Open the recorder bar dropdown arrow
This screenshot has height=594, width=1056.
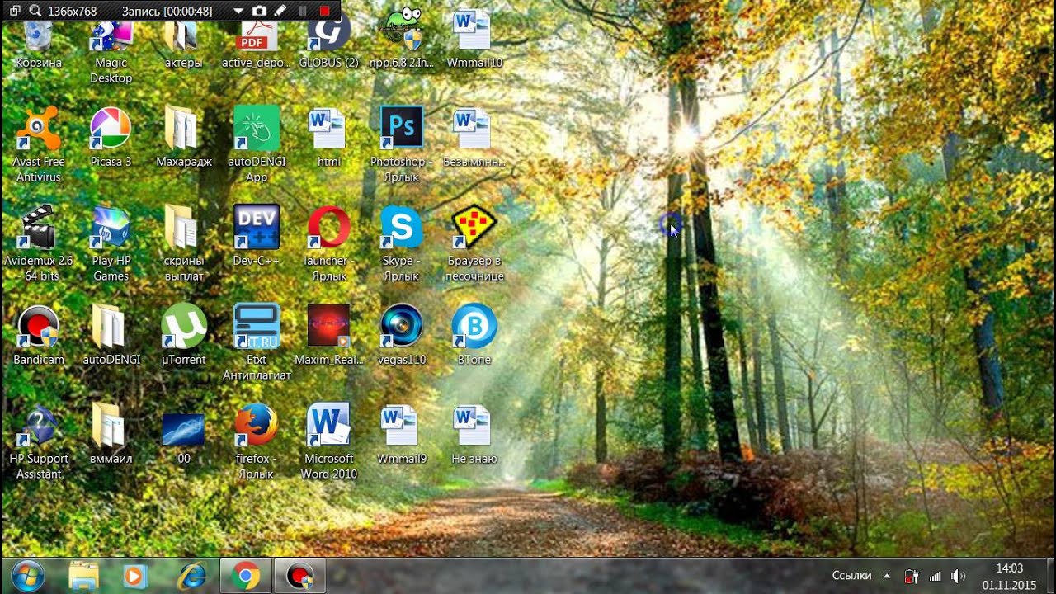coord(238,12)
